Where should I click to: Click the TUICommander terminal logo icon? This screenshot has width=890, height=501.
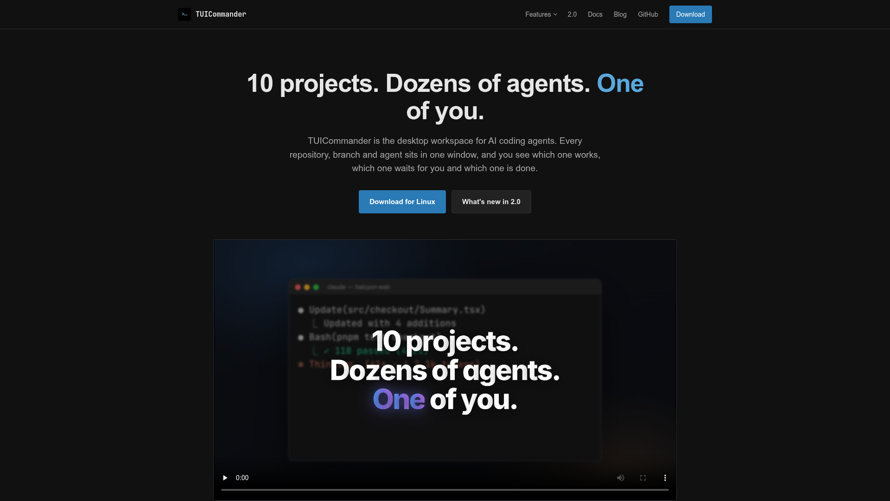click(184, 14)
